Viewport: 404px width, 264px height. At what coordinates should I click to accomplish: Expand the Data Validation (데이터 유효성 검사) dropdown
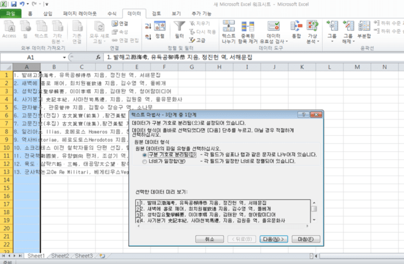[x=287, y=41]
